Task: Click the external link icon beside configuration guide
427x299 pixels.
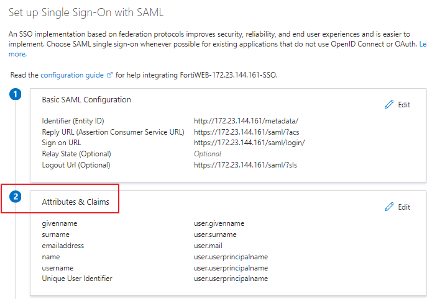Action: coord(110,75)
